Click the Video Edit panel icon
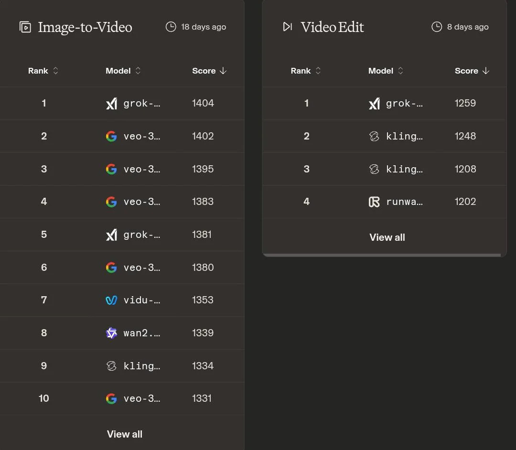Screen dimensions: 516x450 tap(288, 27)
